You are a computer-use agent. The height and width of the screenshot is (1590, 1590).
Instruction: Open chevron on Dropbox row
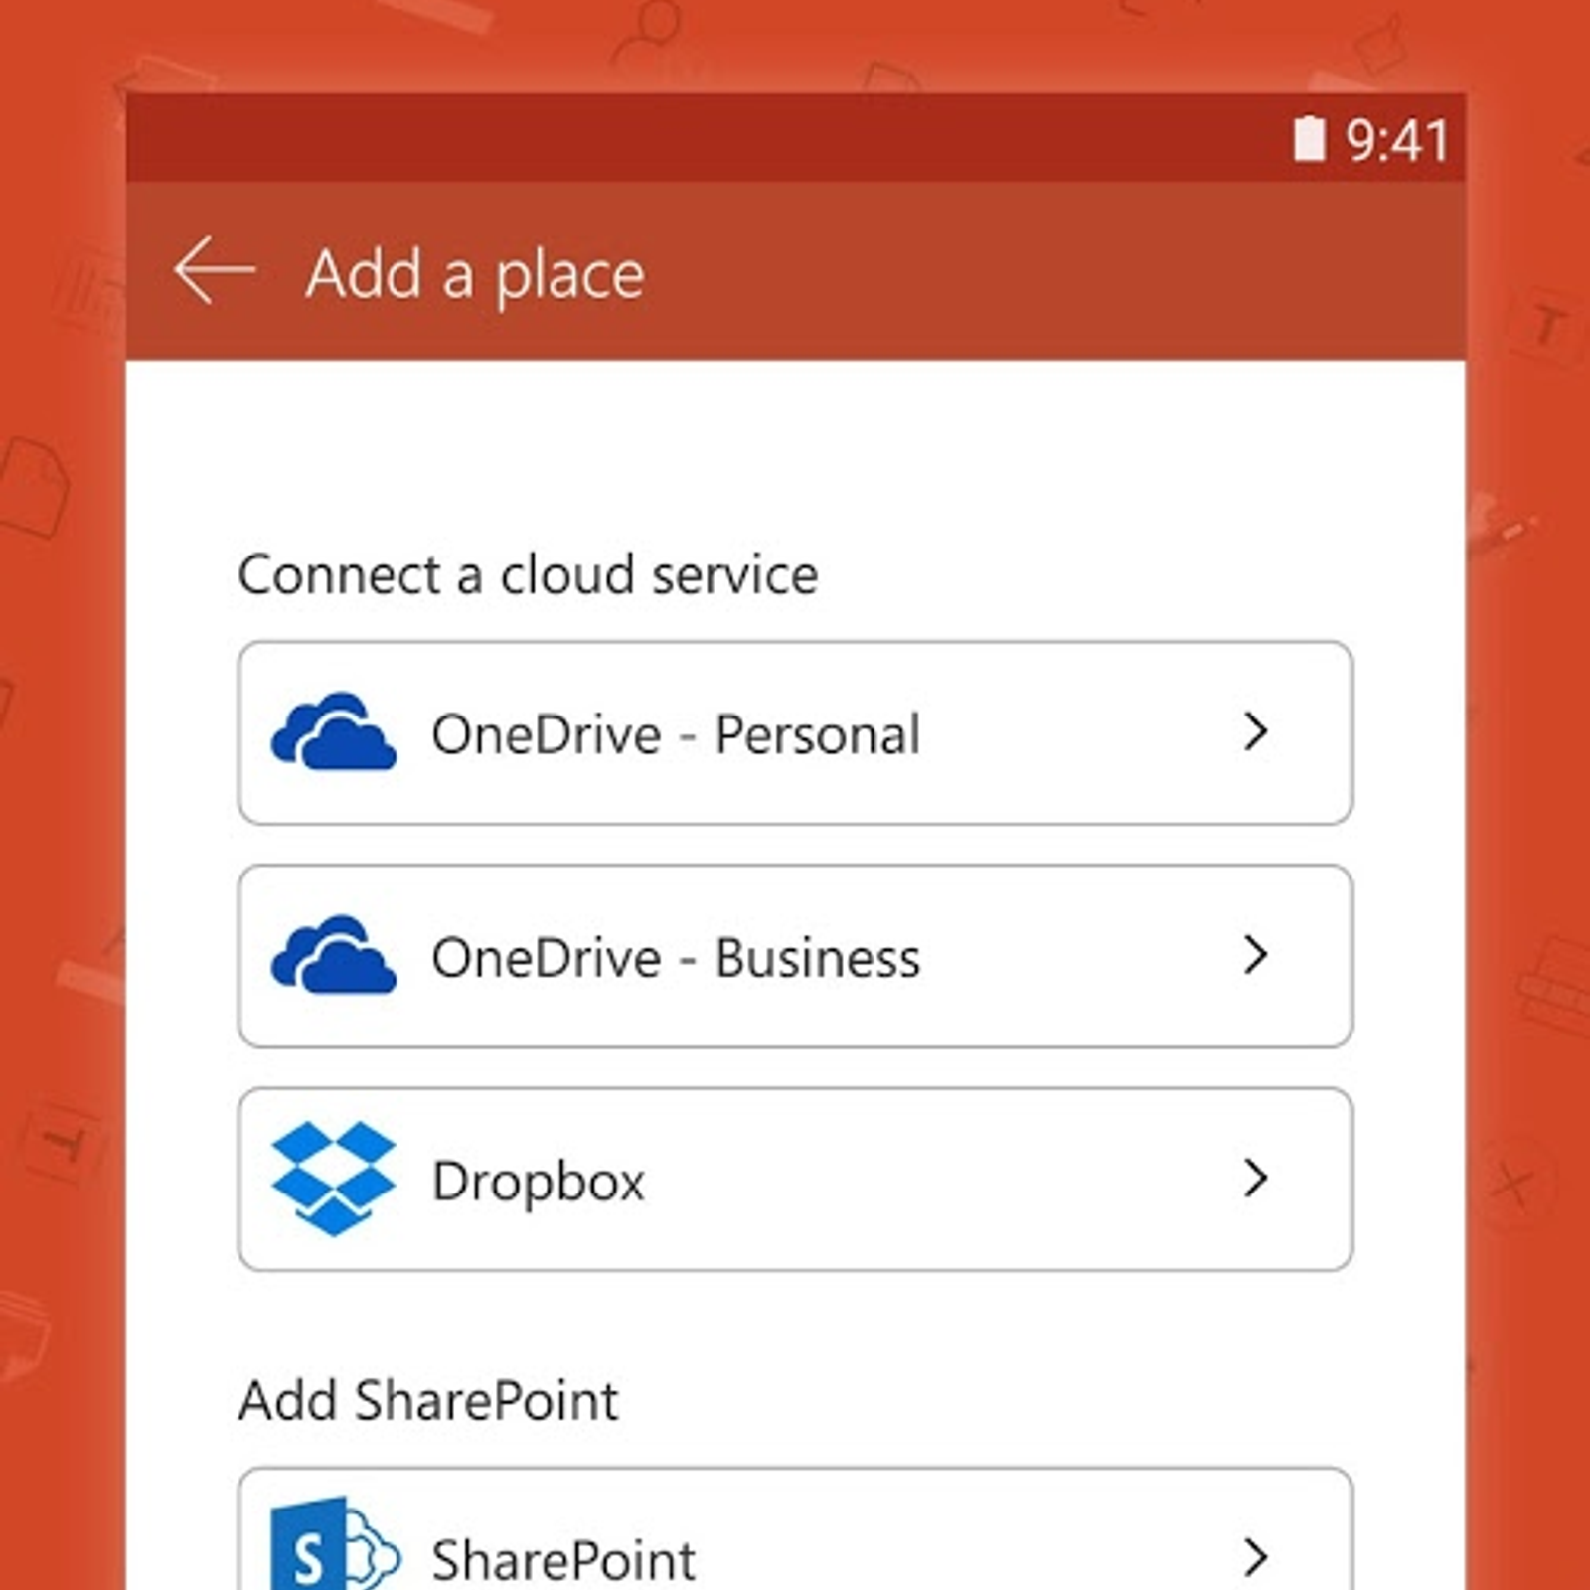click(1256, 1179)
